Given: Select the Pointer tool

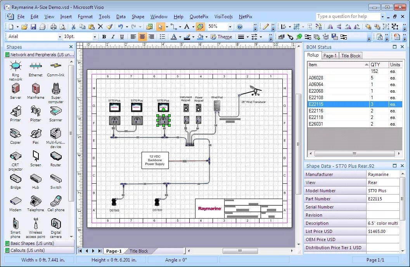Looking at the screenshot, I should (x=160, y=27).
